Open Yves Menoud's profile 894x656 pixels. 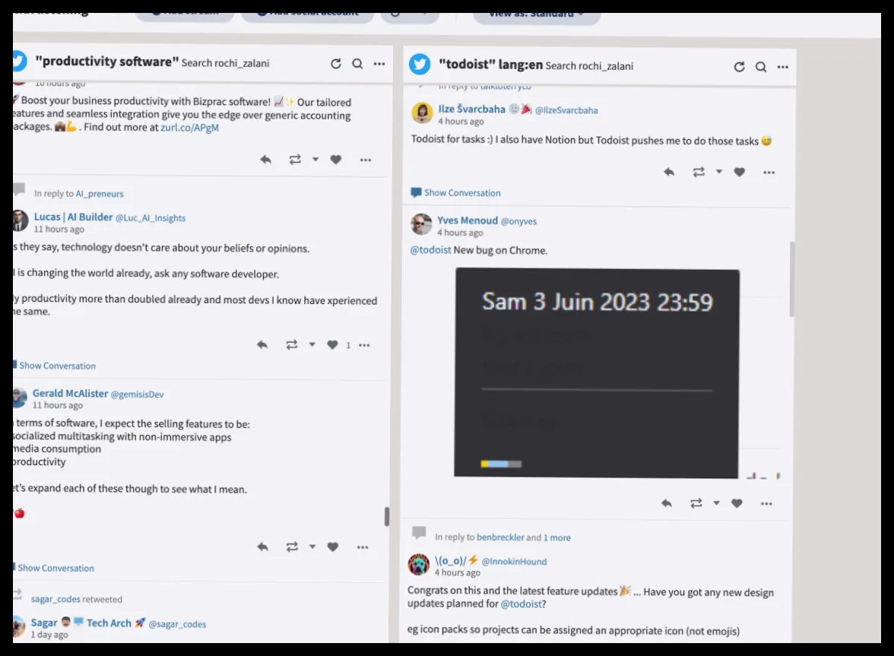point(468,220)
